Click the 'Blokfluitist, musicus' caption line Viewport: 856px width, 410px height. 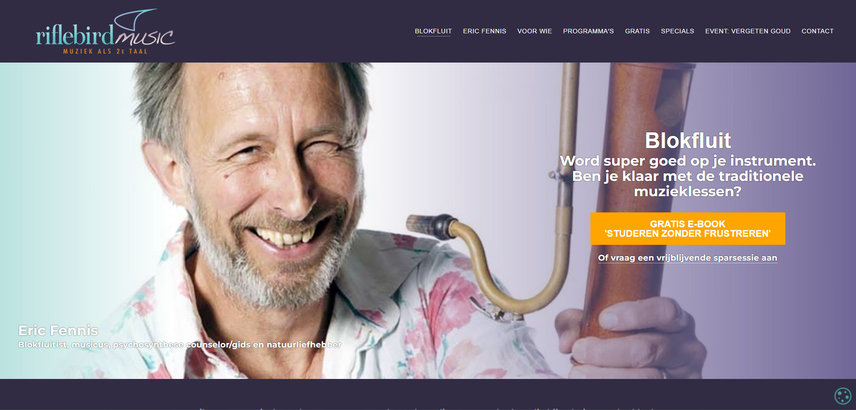pos(180,345)
